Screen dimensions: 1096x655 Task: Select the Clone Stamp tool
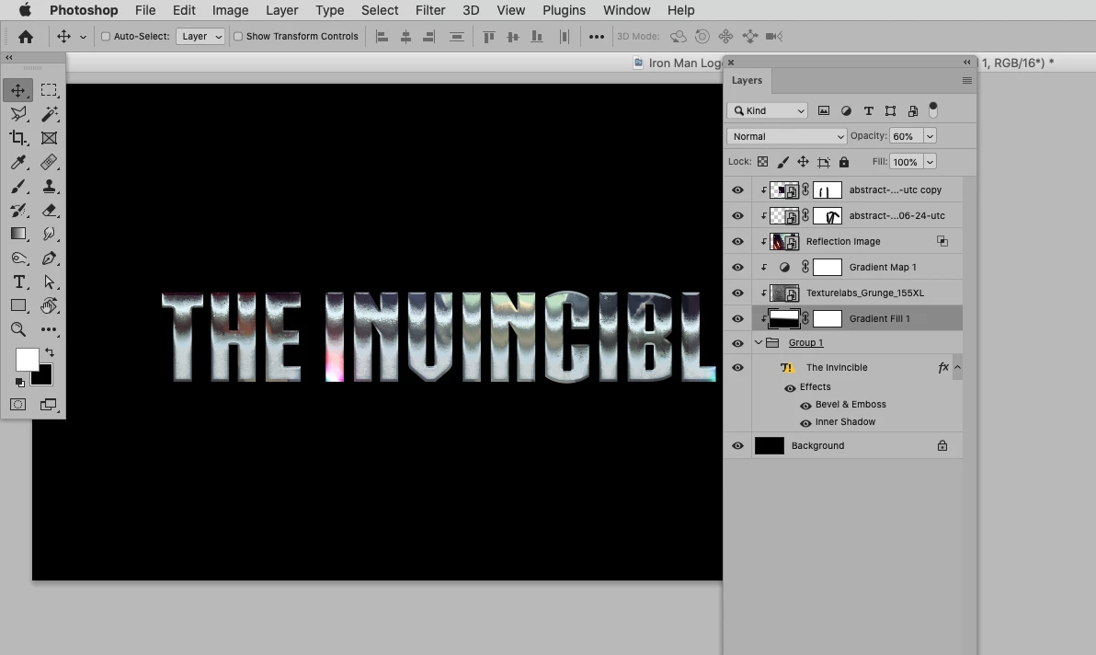(x=49, y=186)
